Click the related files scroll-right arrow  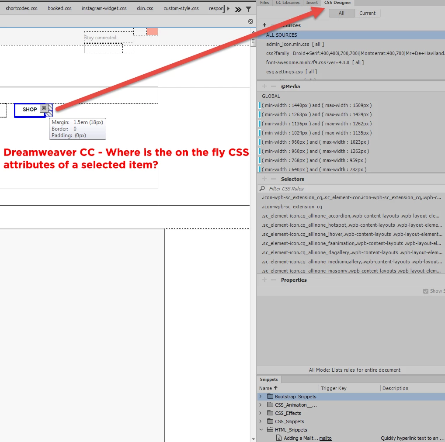point(229,8)
